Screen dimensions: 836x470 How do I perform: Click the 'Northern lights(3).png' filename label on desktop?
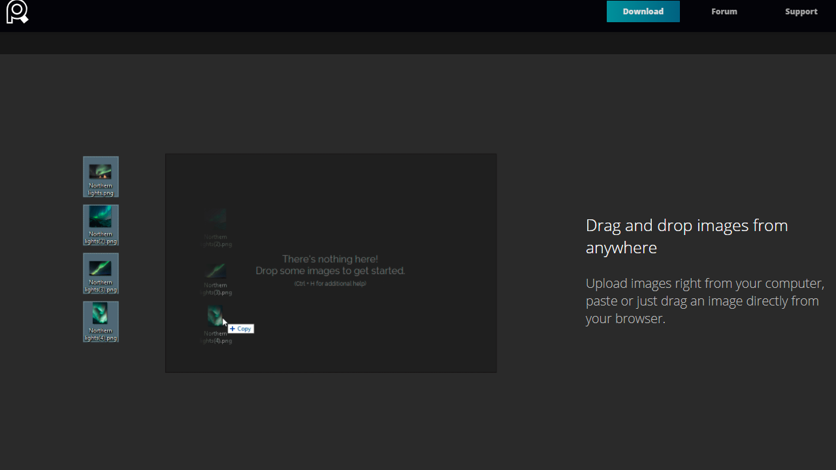(101, 286)
